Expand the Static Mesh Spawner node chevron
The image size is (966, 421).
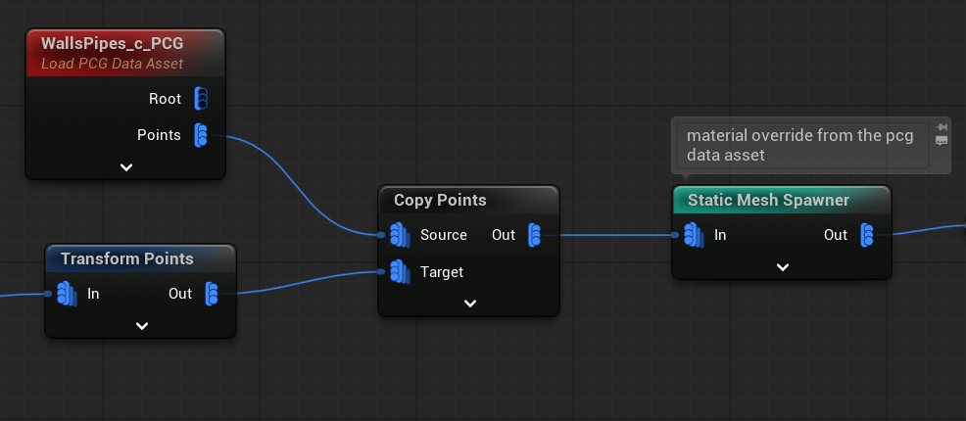pyautogui.click(x=782, y=267)
